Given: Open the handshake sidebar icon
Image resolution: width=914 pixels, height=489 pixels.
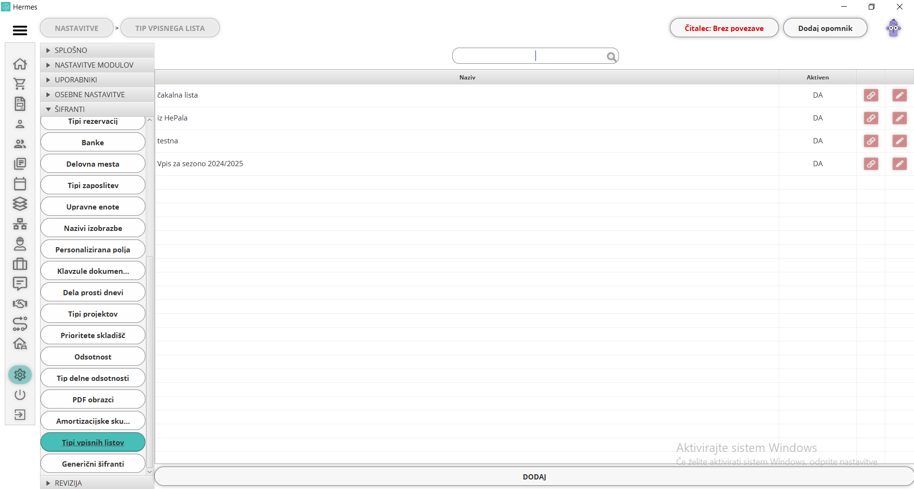Looking at the screenshot, I should [20, 304].
